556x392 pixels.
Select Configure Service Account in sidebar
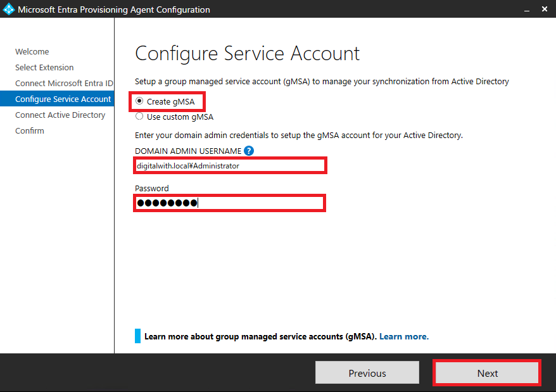pos(63,99)
